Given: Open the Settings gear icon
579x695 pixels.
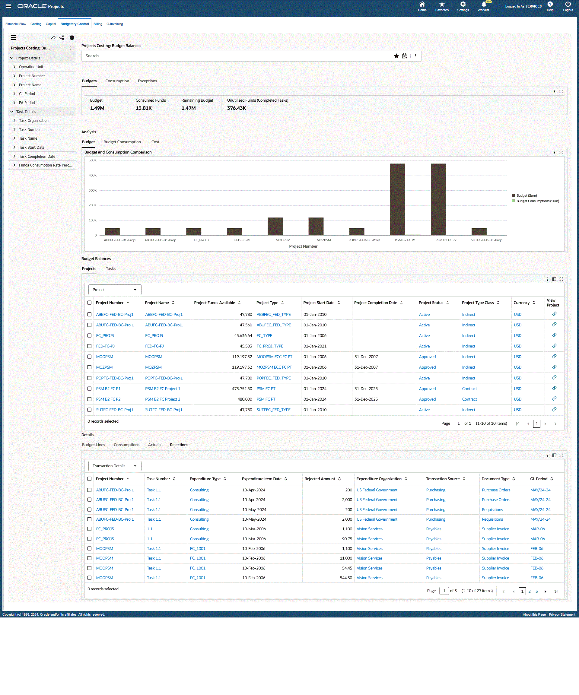Looking at the screenshot, I should coord(463,4).
